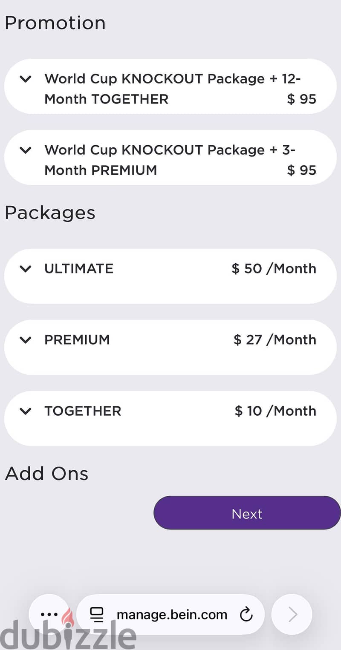Open the browser three-dots menu
The image size is (341, 650).
pos(49,615)
